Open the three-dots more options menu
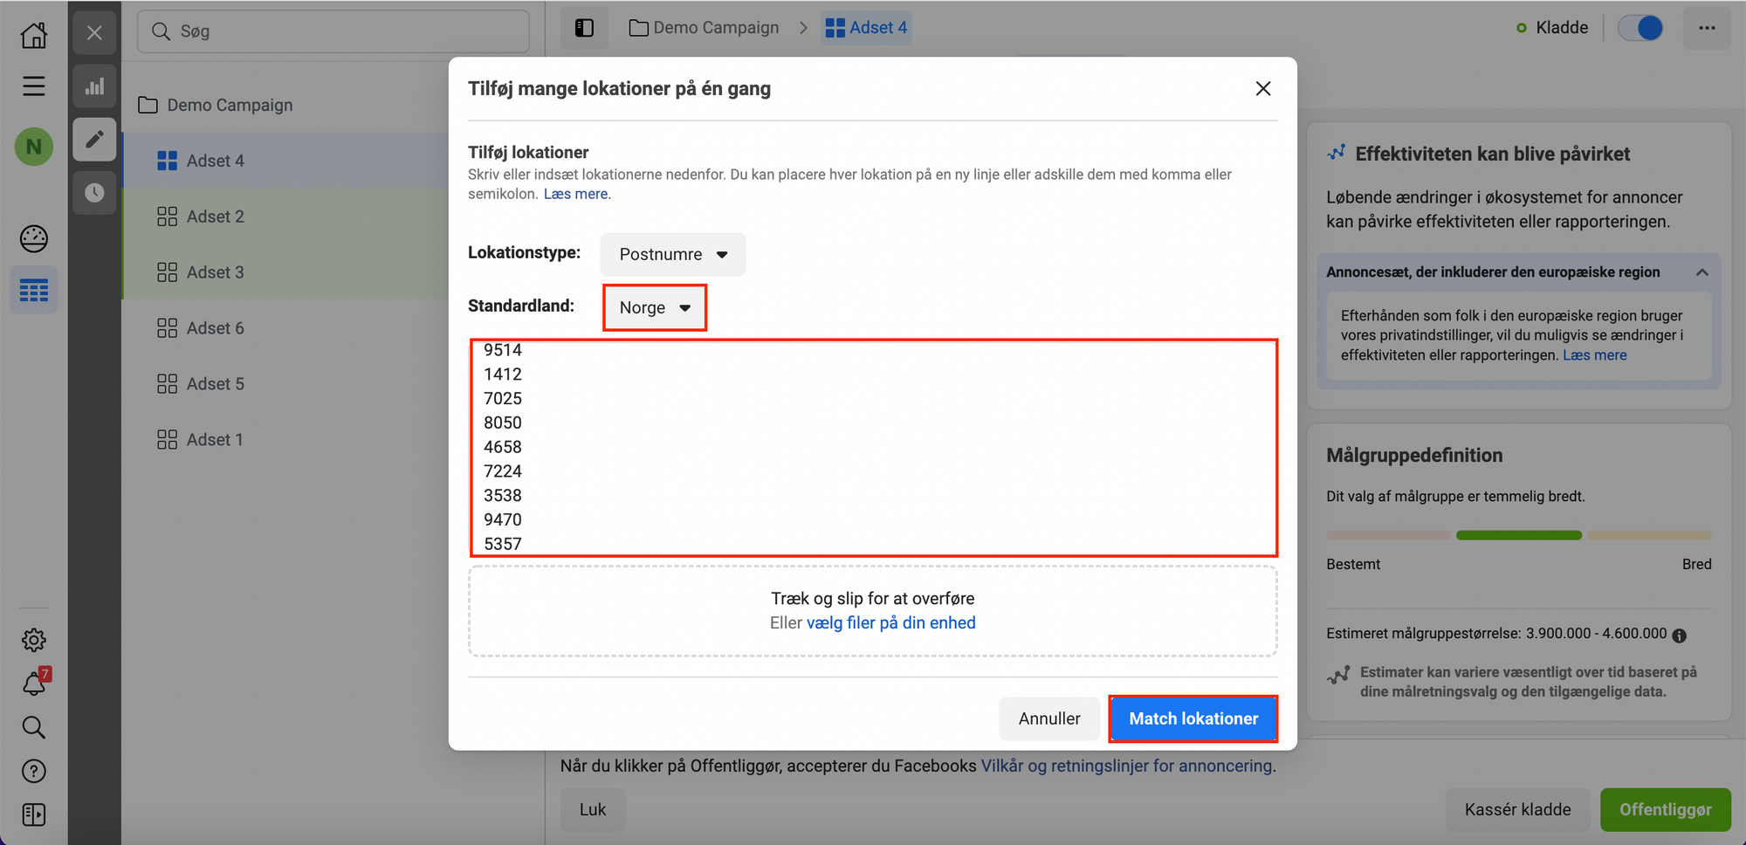This screenshot has height=845, width=1746. pos(1707,28)
